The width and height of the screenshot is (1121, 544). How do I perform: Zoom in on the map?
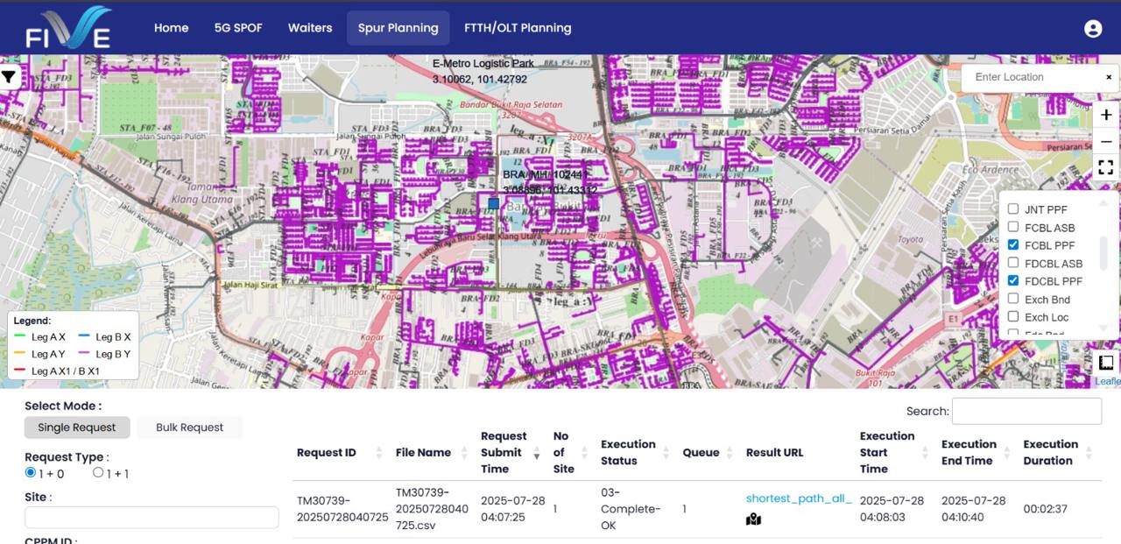click(1105, 115)
